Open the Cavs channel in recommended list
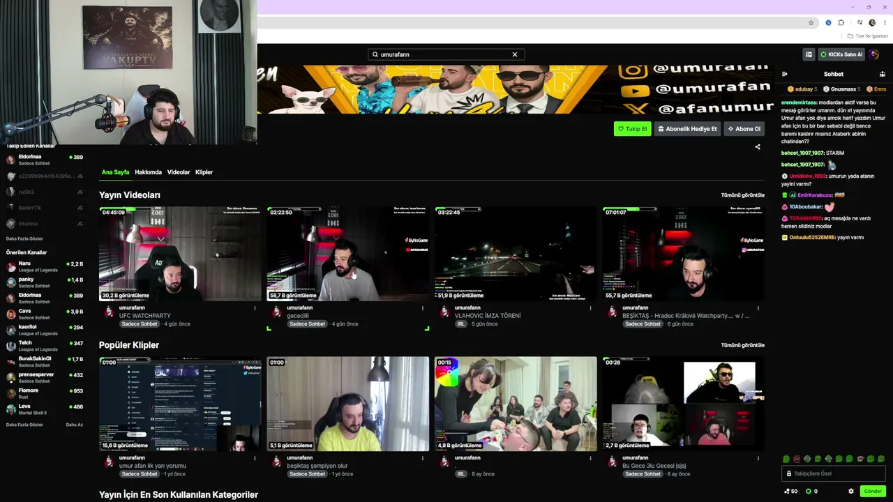893x502 pixels. [x=45, y=314]
